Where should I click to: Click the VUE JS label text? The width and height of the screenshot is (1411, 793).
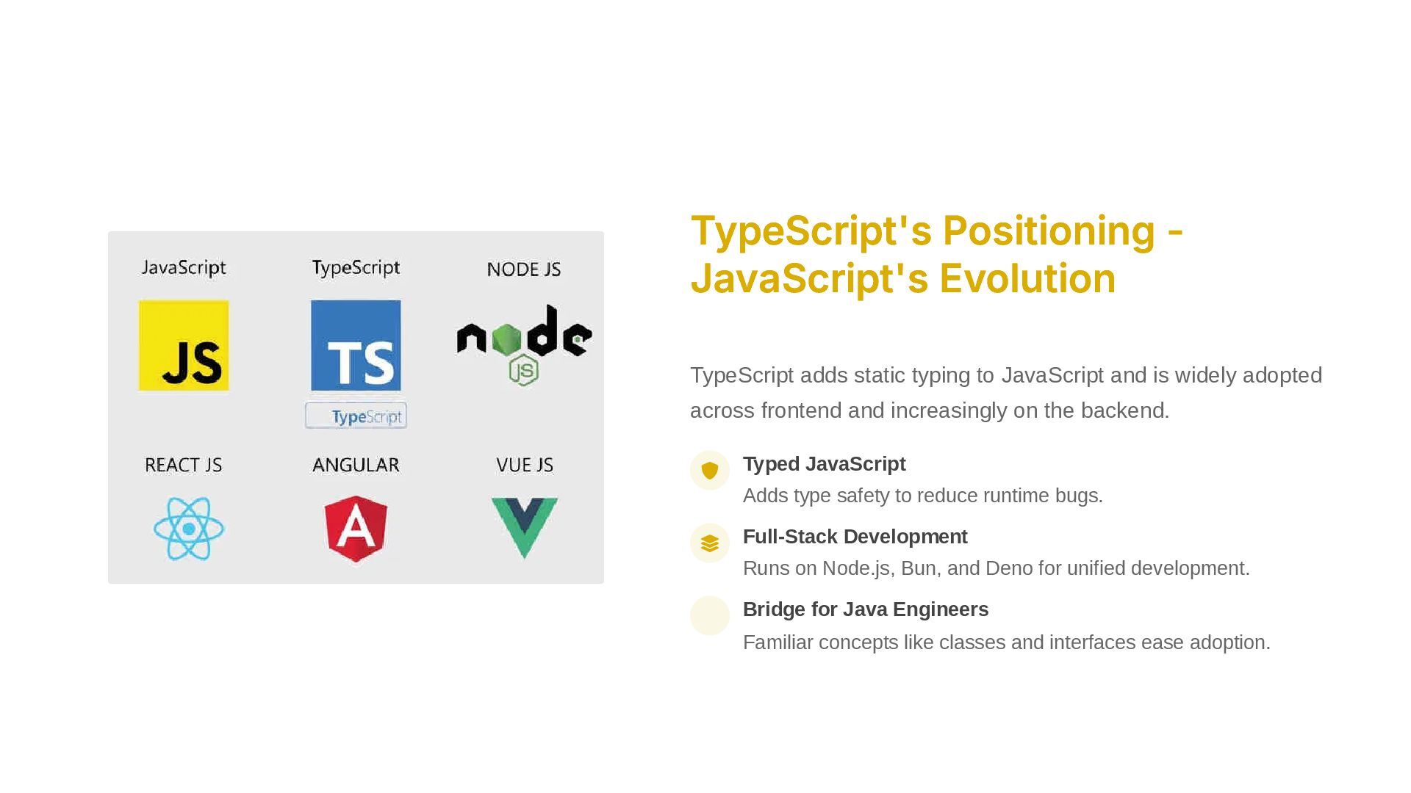coord(524,465)
